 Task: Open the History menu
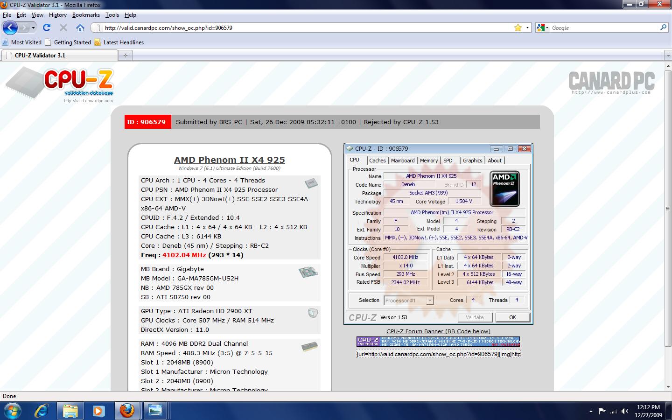[58, 15]
